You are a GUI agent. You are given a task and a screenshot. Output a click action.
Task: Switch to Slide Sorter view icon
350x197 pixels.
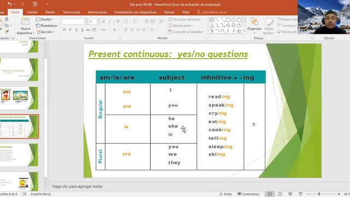280,194
